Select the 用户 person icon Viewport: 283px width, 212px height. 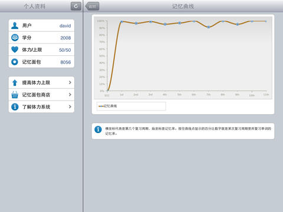point(15,25)
